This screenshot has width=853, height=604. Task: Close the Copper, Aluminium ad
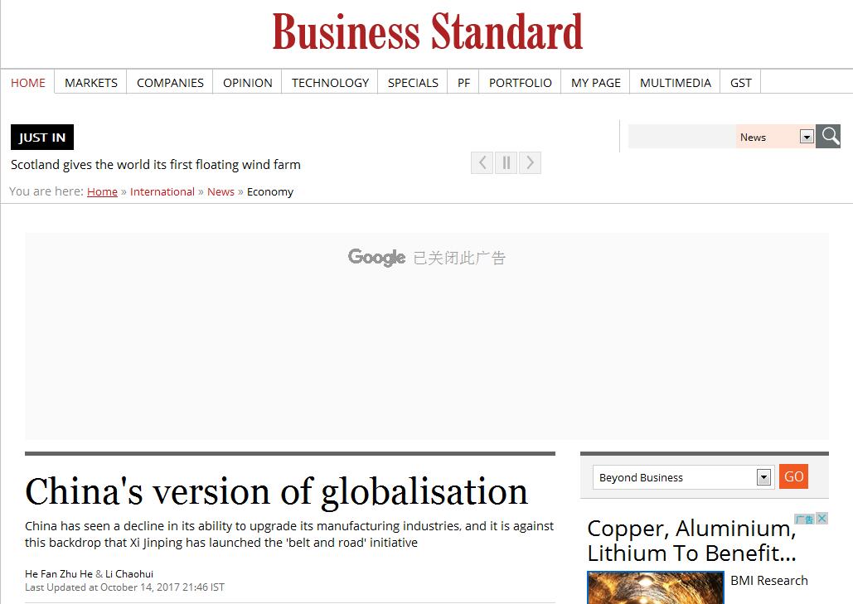tap(822, 518)
